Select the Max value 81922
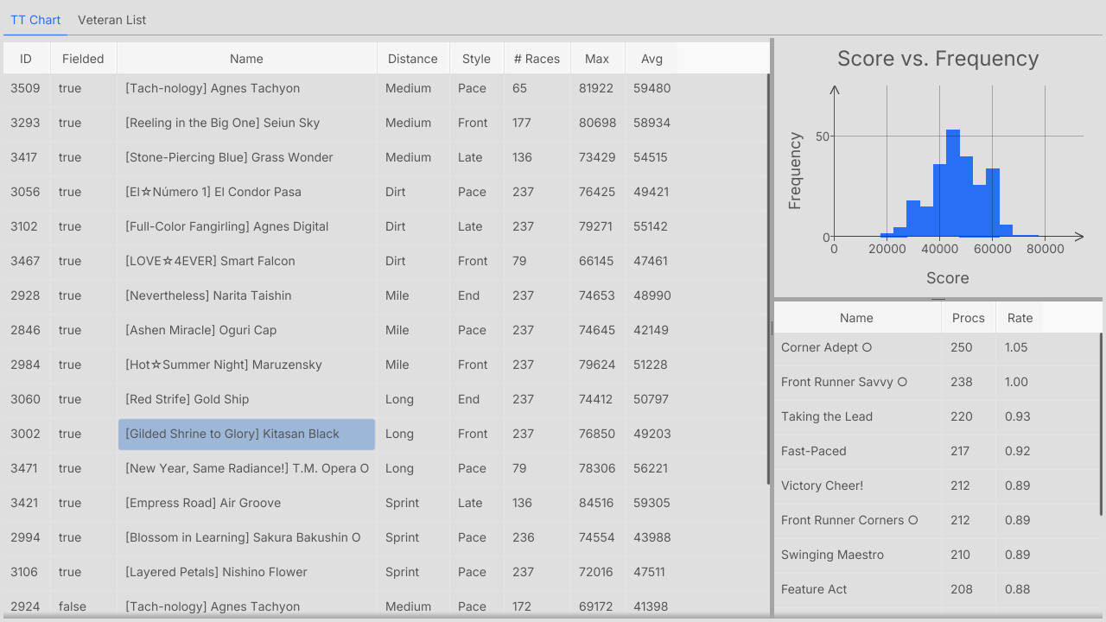The width and height of the screenshot is (1106, 622). [x=596, y=88]
